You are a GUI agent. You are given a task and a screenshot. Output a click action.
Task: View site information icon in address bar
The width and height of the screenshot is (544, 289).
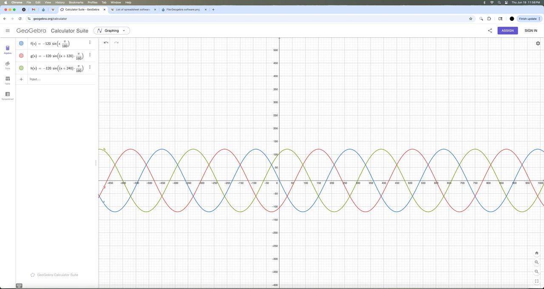(x=29, y=19)
